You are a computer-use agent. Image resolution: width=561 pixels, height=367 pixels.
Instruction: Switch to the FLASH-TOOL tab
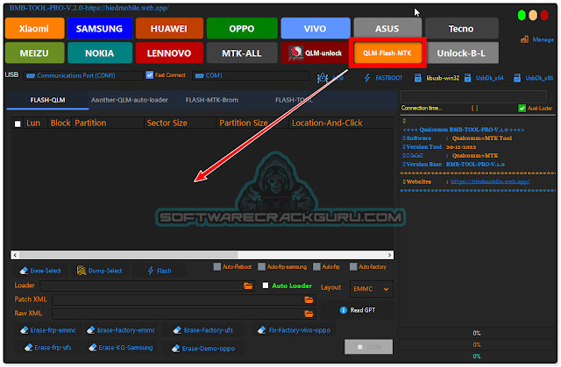pos(295,100)
